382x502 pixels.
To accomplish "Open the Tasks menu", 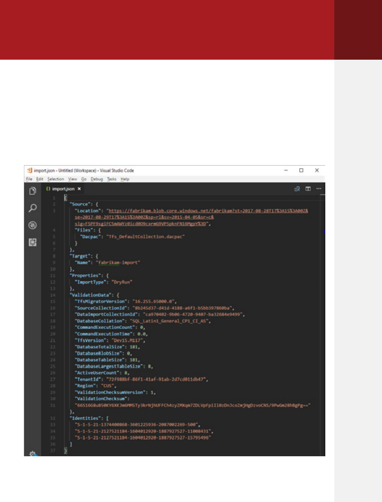I will pos(112,179).
